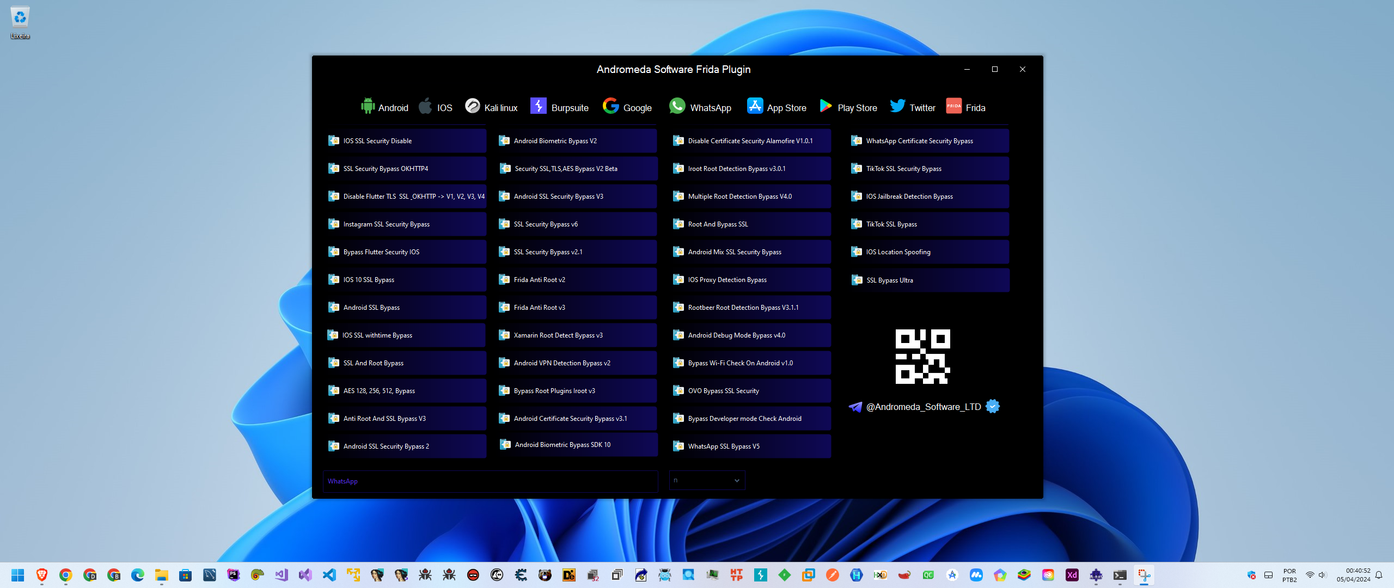
Task: Open the @Andromeda_Software_LTD Telegram link
Action: click(924, 407)
